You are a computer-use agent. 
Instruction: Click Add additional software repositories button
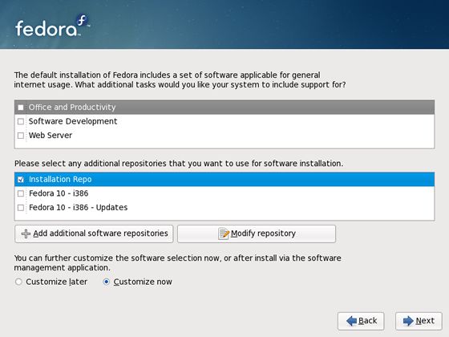[x=94, y=233]
